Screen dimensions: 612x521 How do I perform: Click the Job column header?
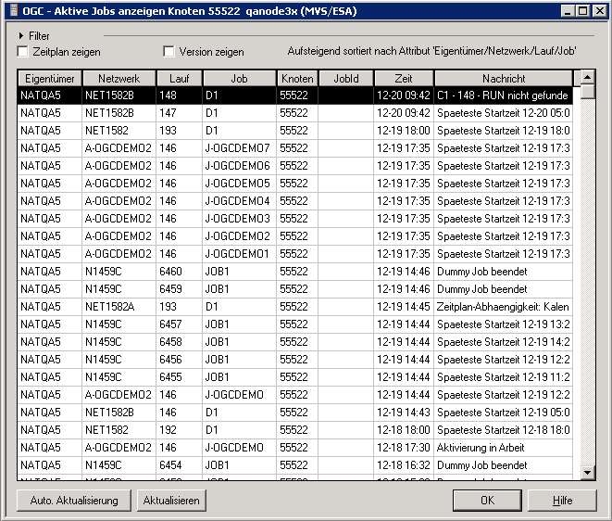coord(239,79)
